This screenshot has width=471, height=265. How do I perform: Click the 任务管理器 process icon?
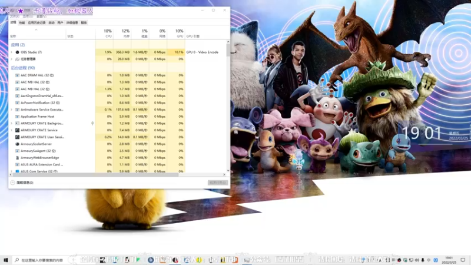(18, 59)
